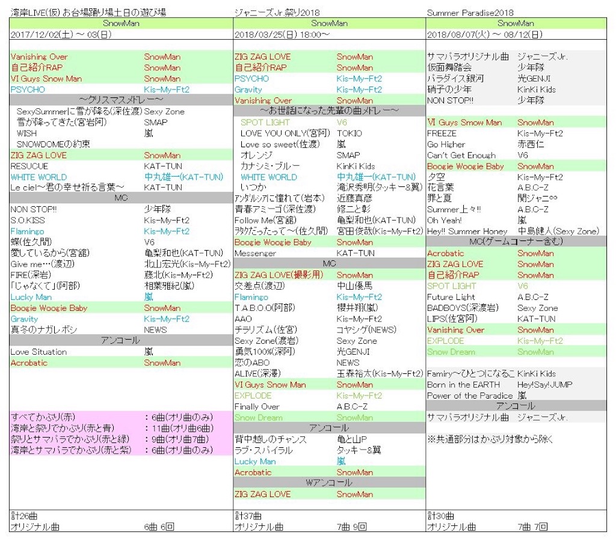Click the '関ジャニ∞' artist cell

click(537, 198)
